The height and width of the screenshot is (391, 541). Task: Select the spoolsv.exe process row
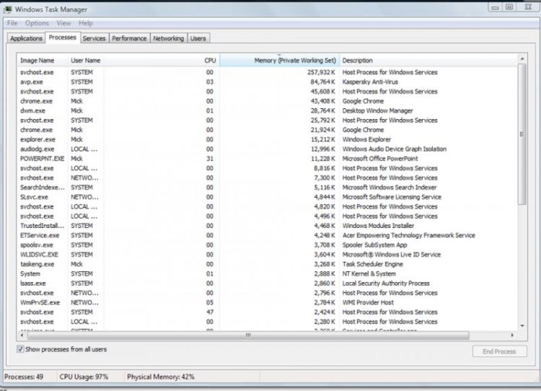coord(267,245)
